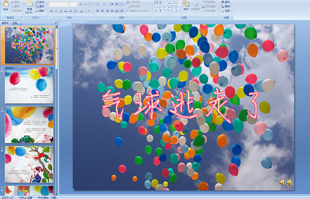Open the Columns dropdown
Image resolution: width=310 pixels, height=199 pixels.
(123, 11)
